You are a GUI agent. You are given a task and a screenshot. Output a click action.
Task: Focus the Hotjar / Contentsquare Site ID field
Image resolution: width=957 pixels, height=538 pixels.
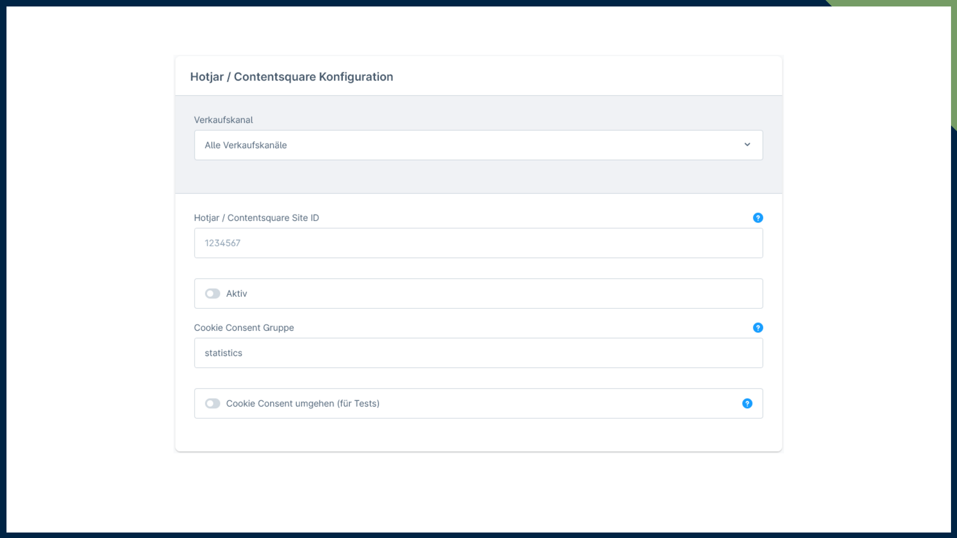[x=478, y=243]
